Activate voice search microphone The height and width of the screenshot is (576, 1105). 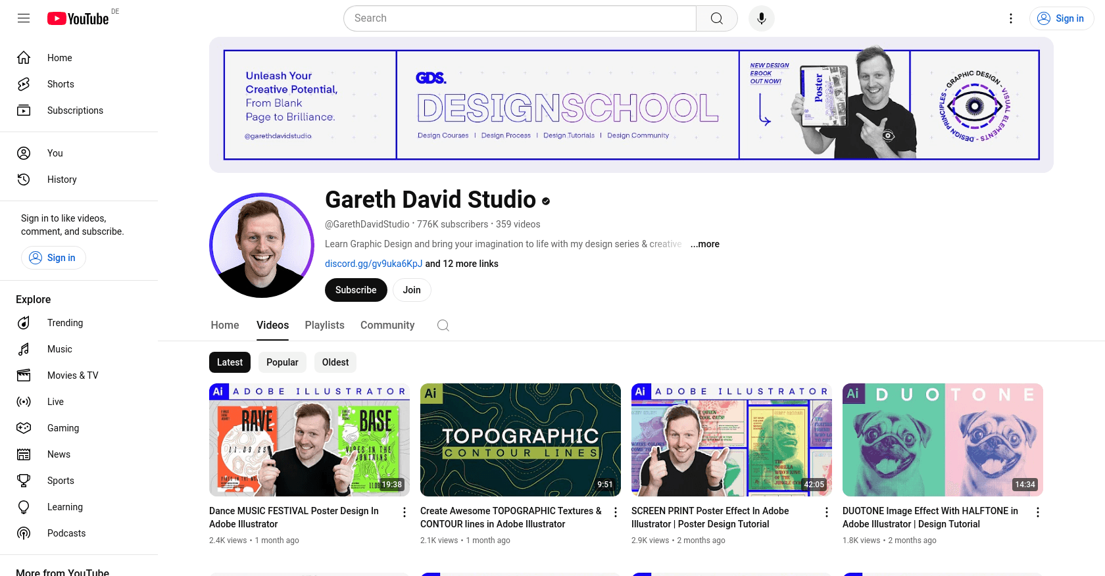pyautogui.click(x=761, y=18)
